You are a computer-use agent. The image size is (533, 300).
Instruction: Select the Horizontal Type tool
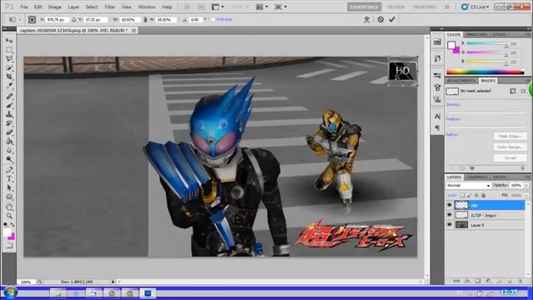9,178
